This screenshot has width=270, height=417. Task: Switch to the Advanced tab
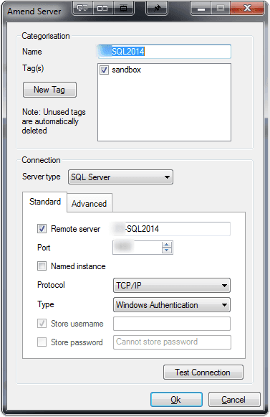pos(90,204)
